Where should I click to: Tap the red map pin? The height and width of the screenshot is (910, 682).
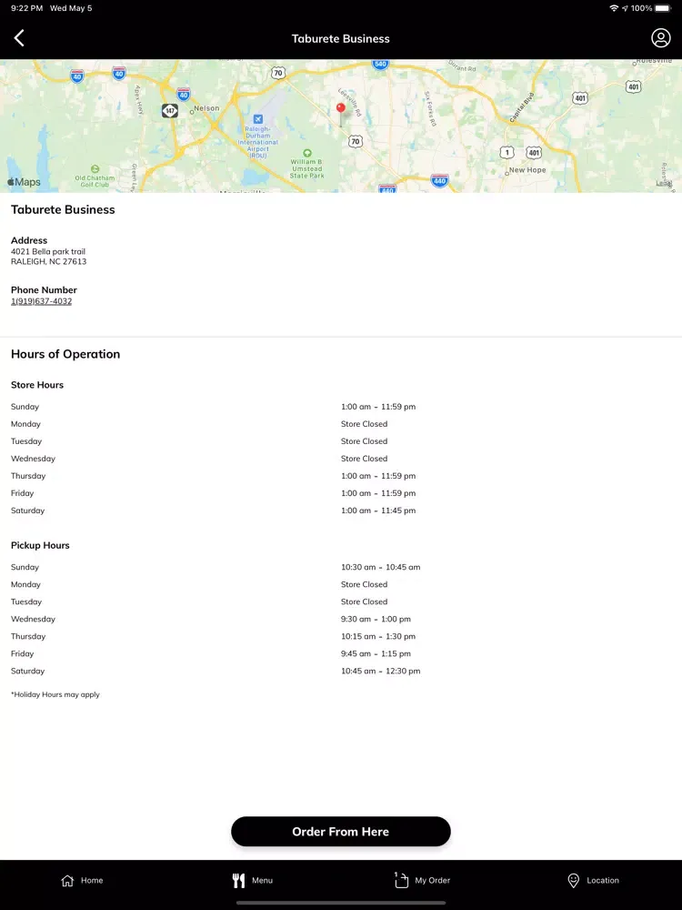click(x=341, y=108)
